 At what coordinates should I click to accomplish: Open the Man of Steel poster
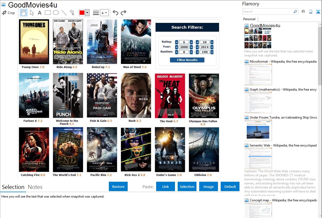tap(136, 42)
